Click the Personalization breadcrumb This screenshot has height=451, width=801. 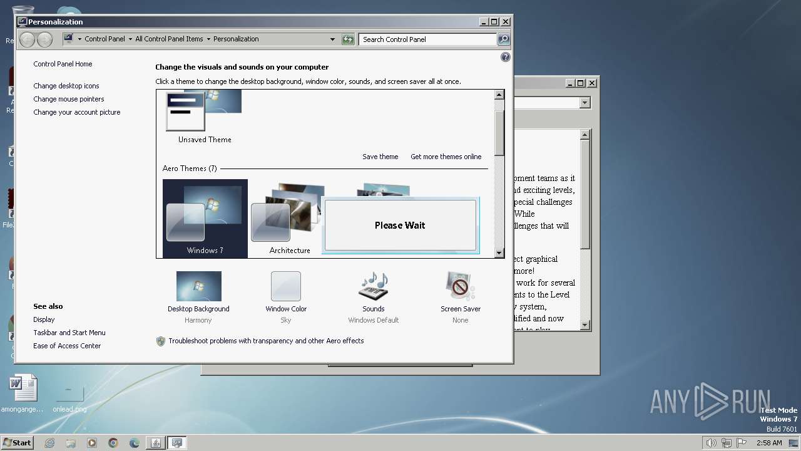236,39
